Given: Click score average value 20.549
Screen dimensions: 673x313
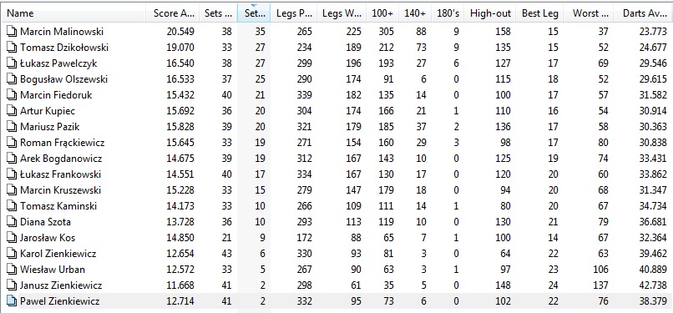Looking at the screenshot, I should tap(180, 32).
